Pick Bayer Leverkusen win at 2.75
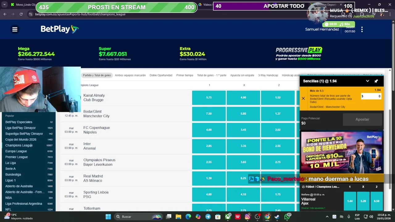395x222 pixels. tap(278, 162)
